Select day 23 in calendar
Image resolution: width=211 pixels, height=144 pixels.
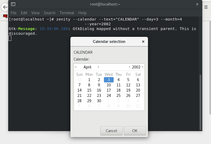click(99, 95)
